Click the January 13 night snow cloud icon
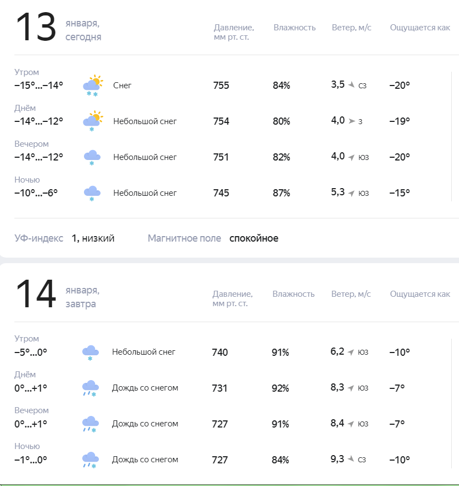The width and height of the screenshot is (459, 486). [x=92, y=194]
